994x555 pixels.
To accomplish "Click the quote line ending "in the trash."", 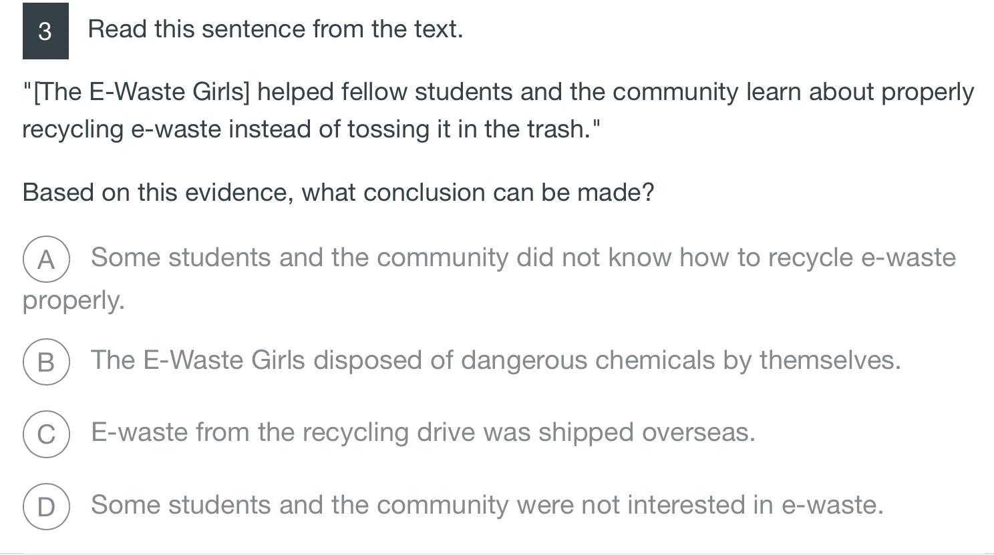I will point(311,129).
